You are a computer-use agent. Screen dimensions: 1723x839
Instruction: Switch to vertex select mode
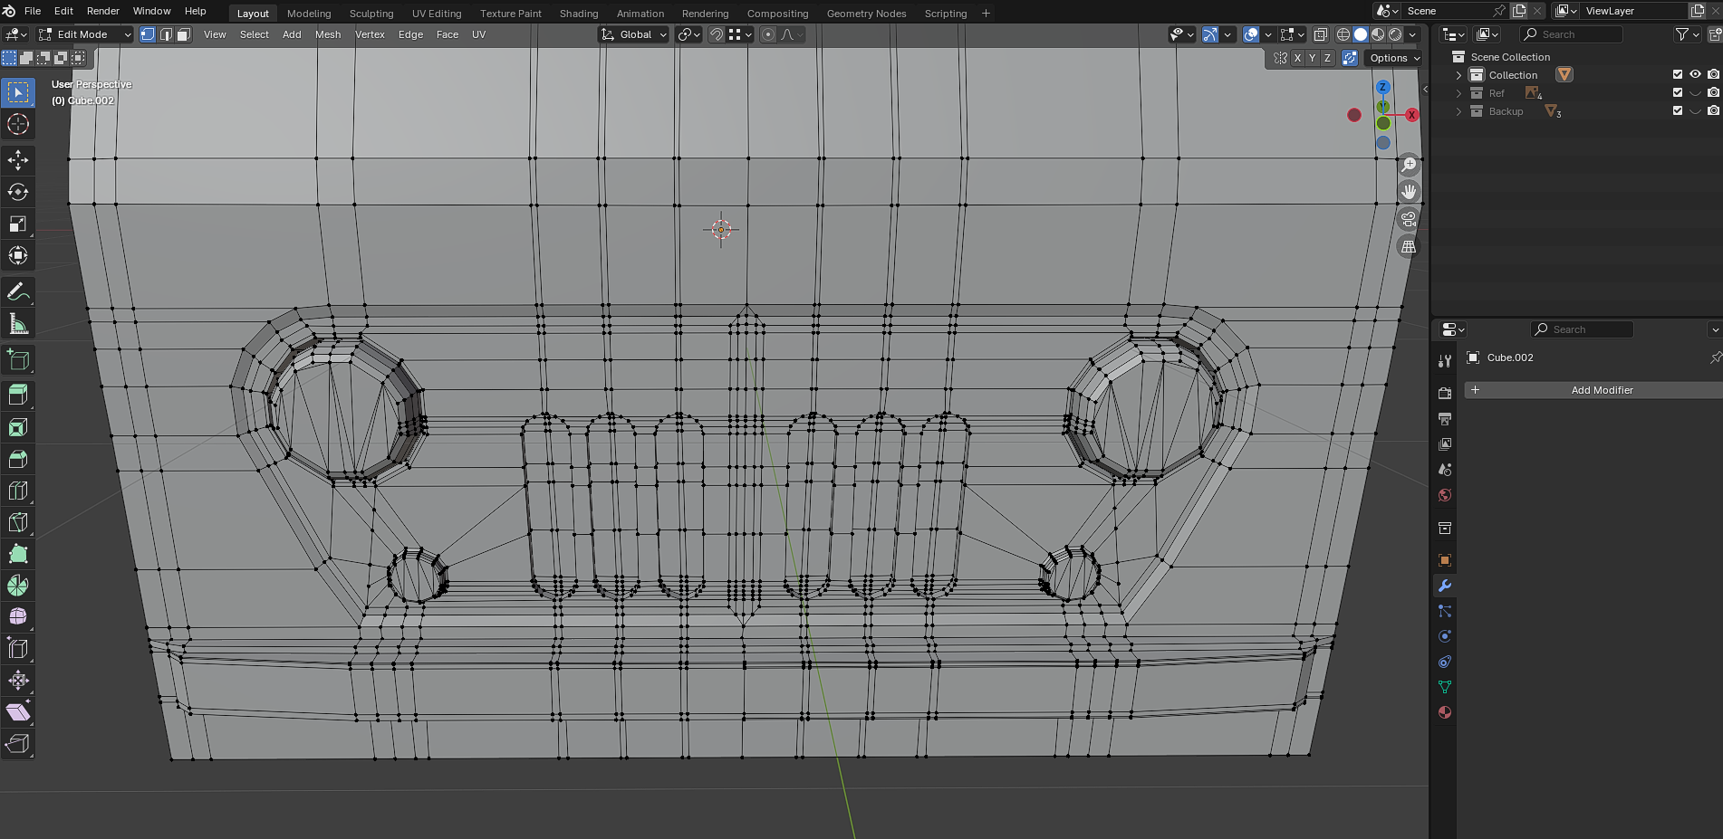[148, 34]
